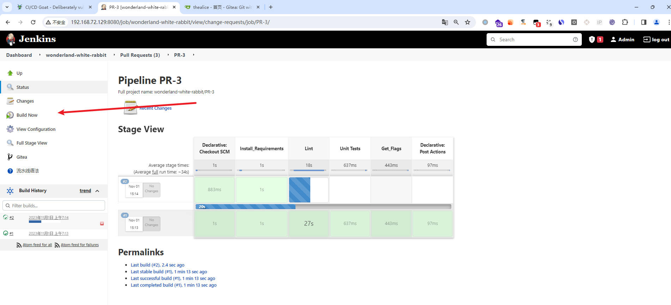Click the Gitea branch icon
Viewport: 671px width, 305px height.
pyautogui.click(x=10, y=157)
